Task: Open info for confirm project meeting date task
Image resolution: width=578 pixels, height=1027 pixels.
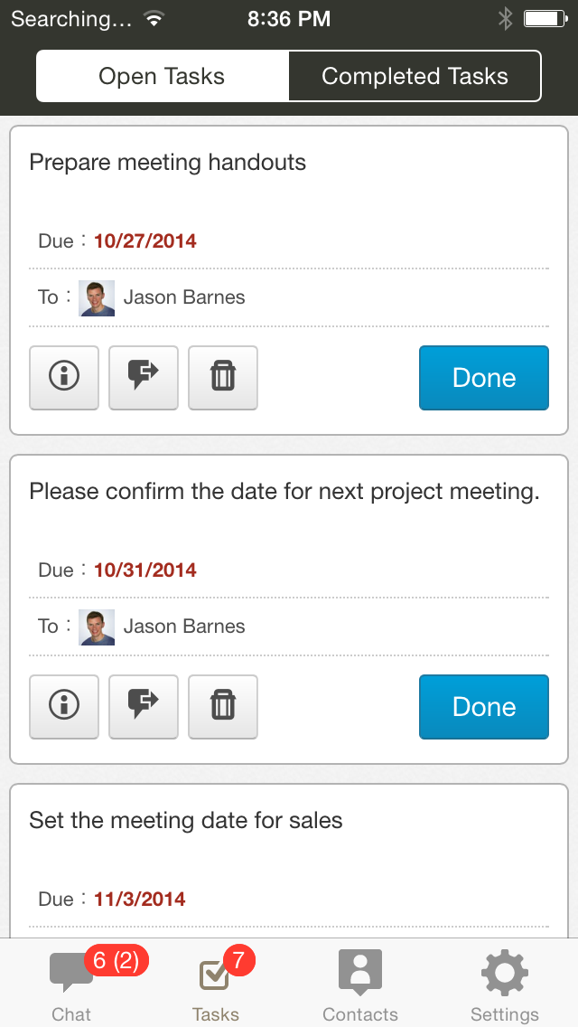Action: tap(64, 707)
